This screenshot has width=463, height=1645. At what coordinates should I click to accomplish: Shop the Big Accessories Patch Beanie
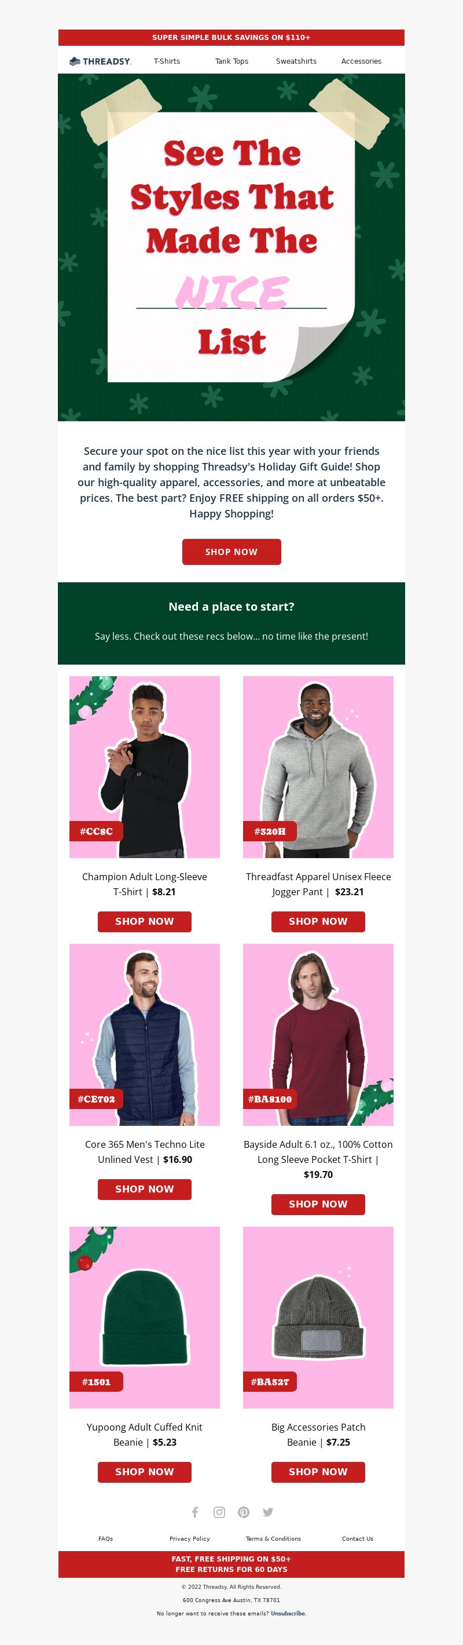[x=318, y=1471]
